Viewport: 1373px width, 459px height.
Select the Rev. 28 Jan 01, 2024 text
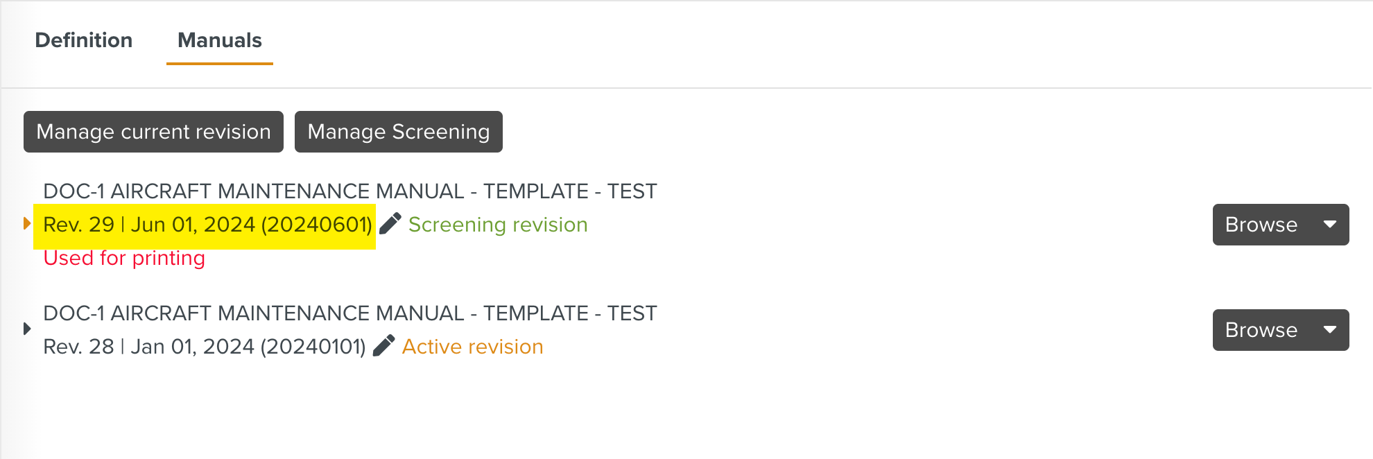click(204, 347)
